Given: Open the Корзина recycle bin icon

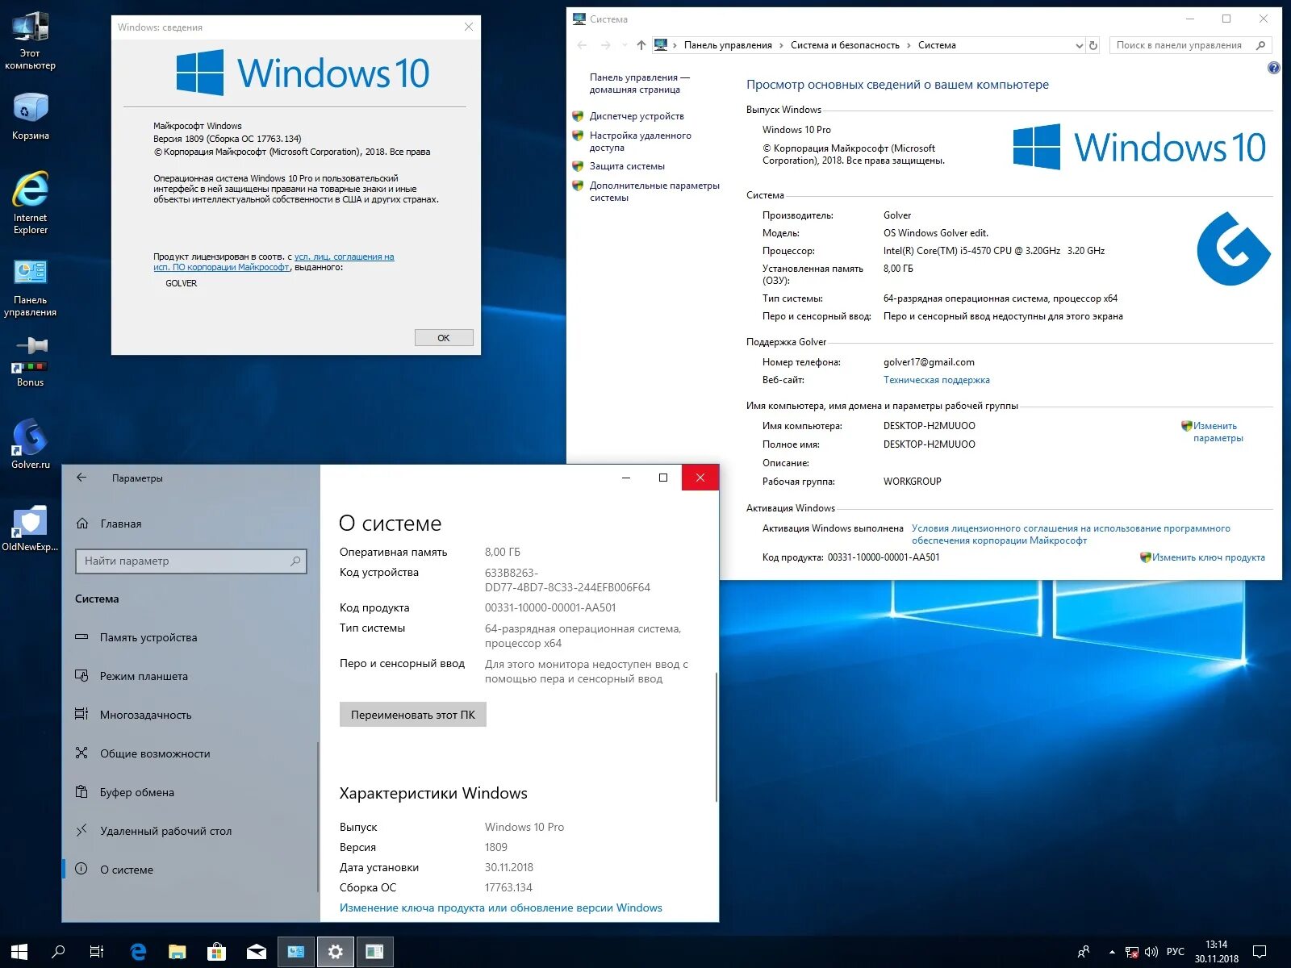Looking at the screenshot, I should coord(30,116).
